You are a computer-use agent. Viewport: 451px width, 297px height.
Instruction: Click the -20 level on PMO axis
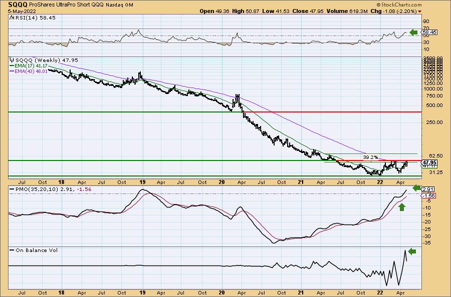point(427,222)
